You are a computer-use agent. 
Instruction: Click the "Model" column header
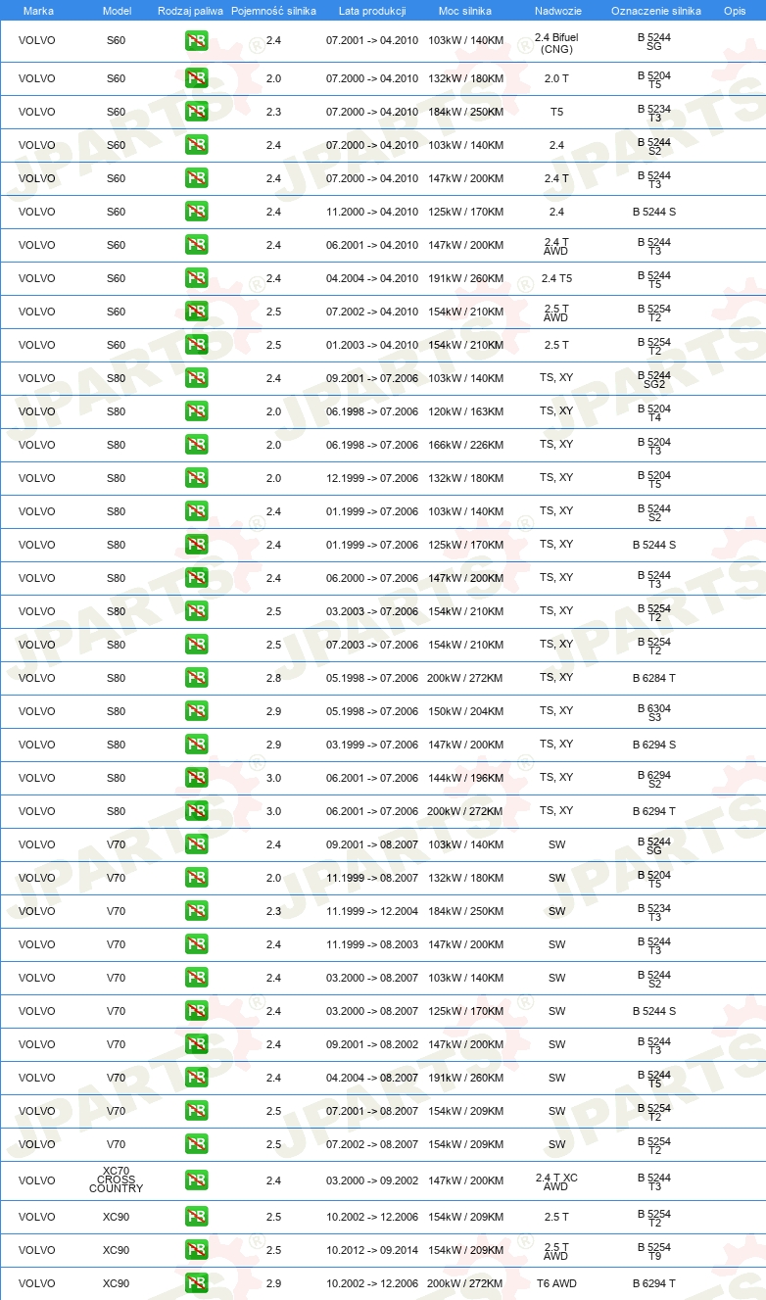click(117, 10)
